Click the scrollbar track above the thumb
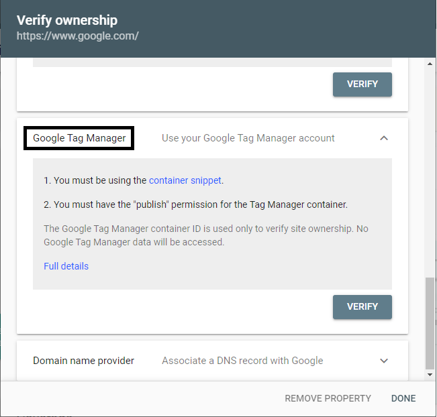The width and height of the screenshot is (437, 417). point(430,168)
